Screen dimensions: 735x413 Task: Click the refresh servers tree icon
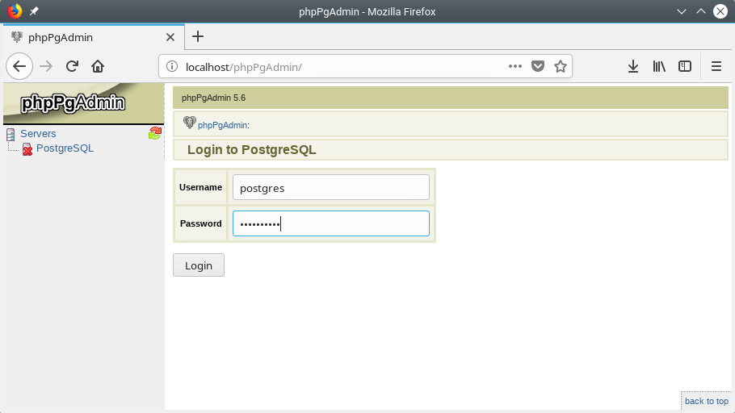(155, 133)
